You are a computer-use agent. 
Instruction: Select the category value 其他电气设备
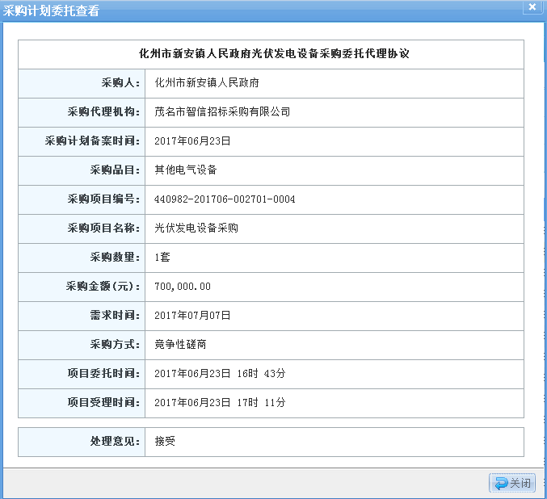186,170
